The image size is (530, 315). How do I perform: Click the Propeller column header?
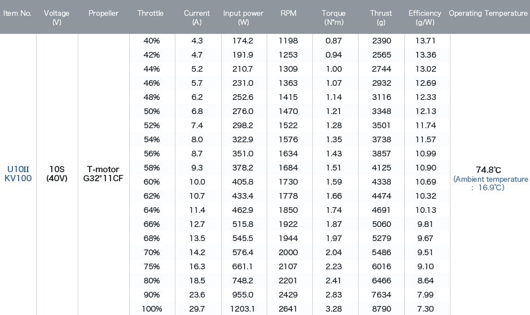(103, 13)
